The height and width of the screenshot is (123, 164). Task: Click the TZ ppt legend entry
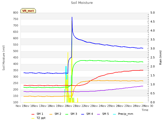coord(38,118)
